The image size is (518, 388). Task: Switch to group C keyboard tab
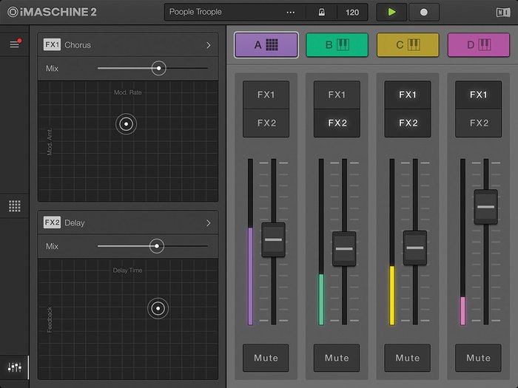(408, 45)
